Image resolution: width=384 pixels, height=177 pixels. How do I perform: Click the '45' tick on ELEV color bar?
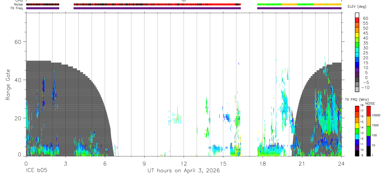(x=365, y=33)
